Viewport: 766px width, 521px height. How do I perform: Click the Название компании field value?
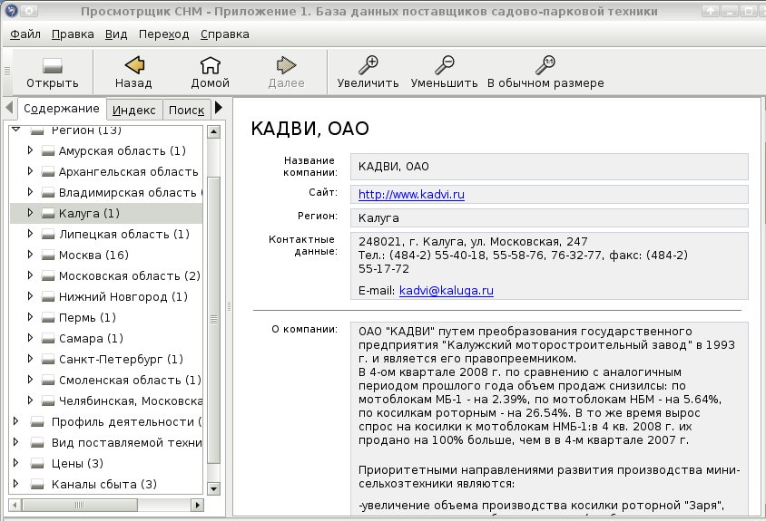[549, 167]
